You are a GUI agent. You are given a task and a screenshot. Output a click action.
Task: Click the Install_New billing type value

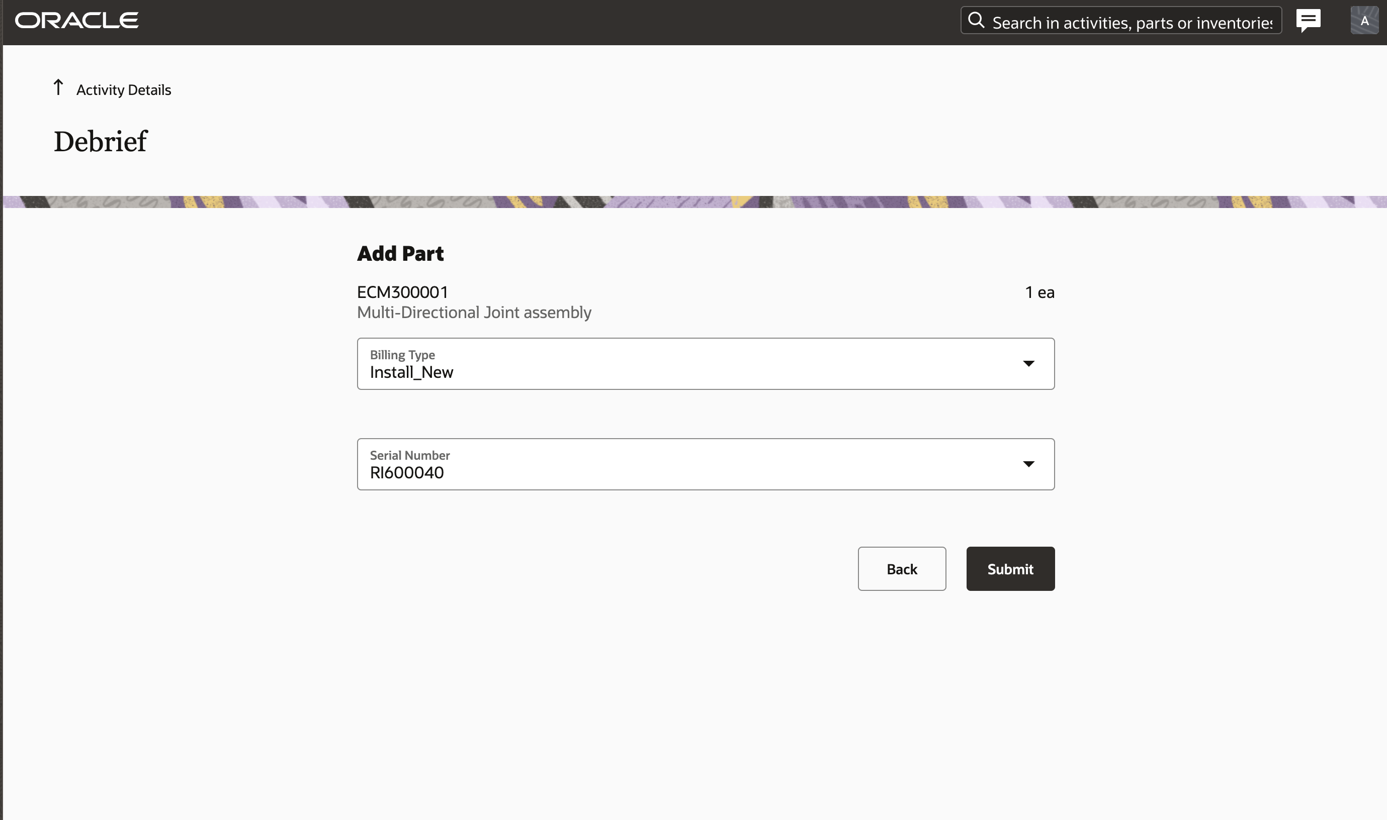click(x=411, y=372)
